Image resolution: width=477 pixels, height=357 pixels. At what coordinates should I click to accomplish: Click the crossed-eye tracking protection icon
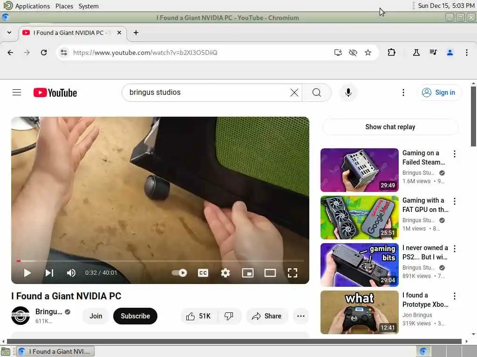(353, 53)
